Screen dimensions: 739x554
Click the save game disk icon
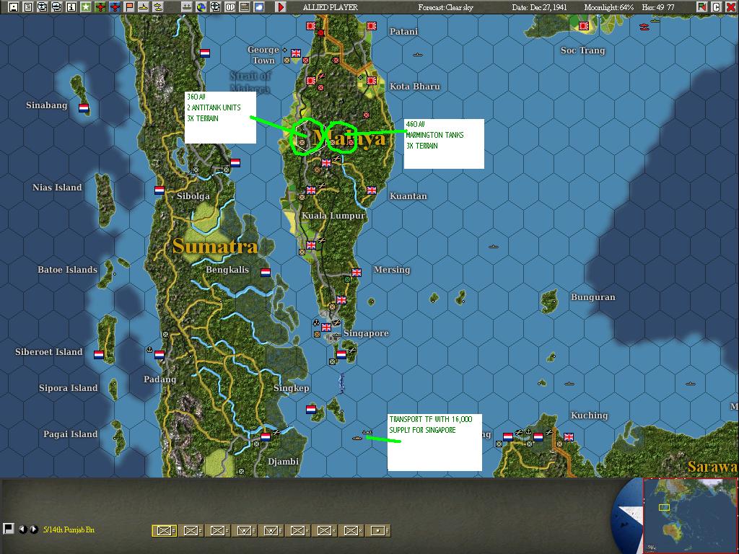click(x=14, y=7)
